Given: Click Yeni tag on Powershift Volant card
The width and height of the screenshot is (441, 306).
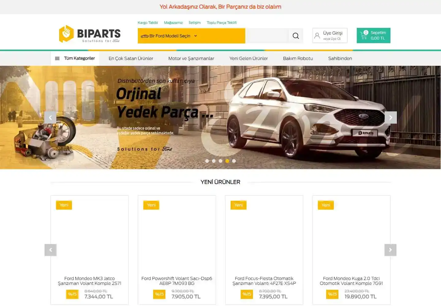Looking at the screenshot, I should click(151, 205).
